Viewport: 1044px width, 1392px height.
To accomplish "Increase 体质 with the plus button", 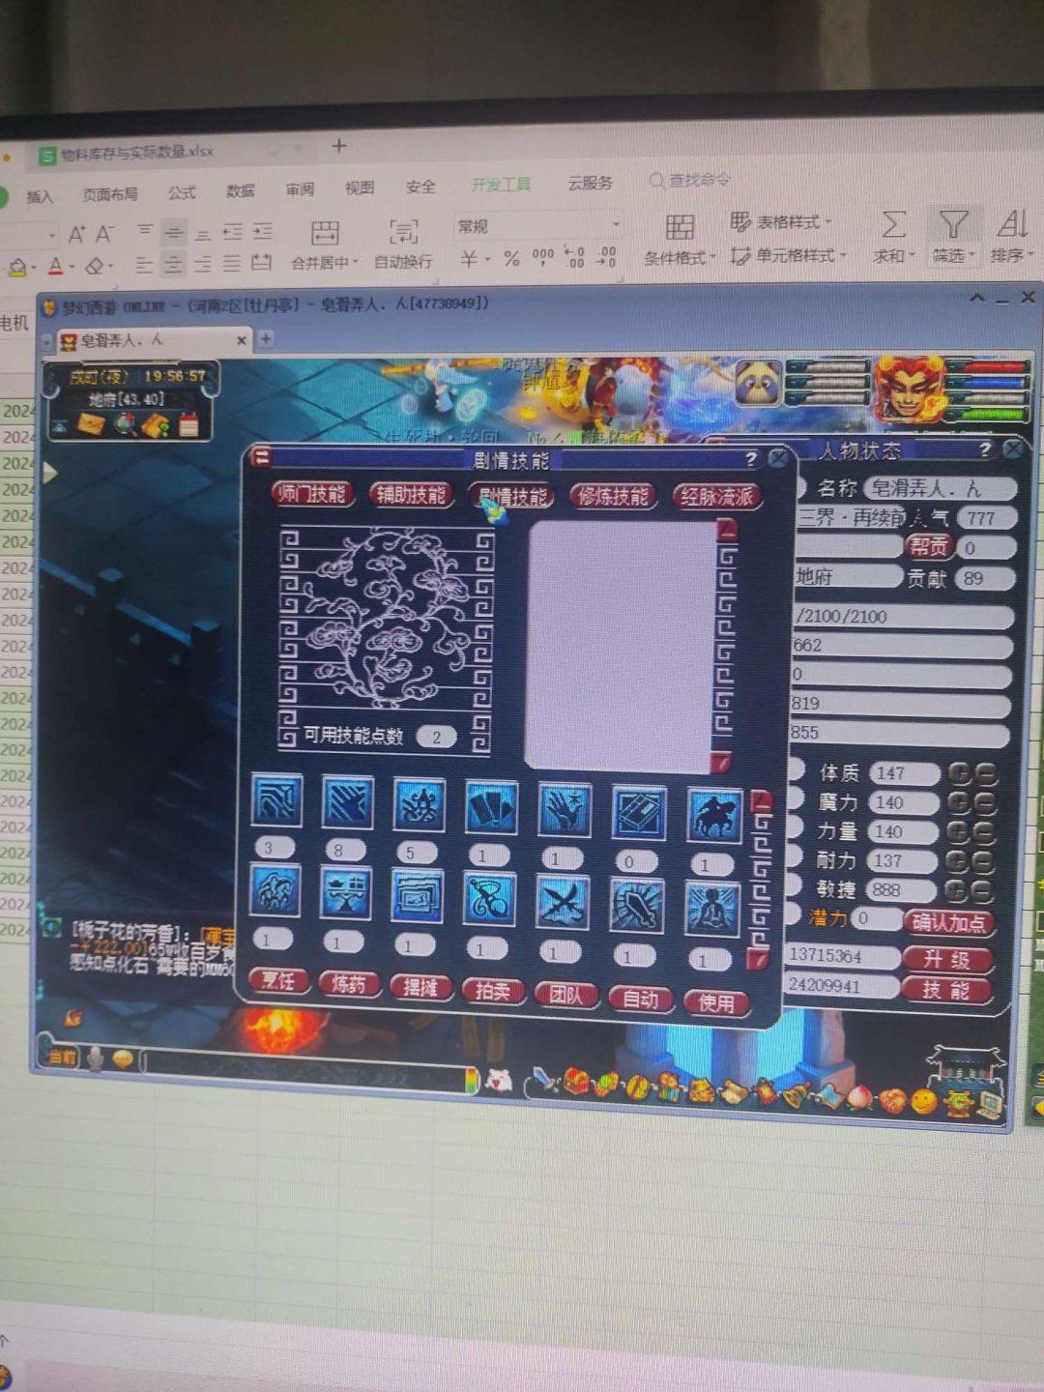I will click(959, 772).
